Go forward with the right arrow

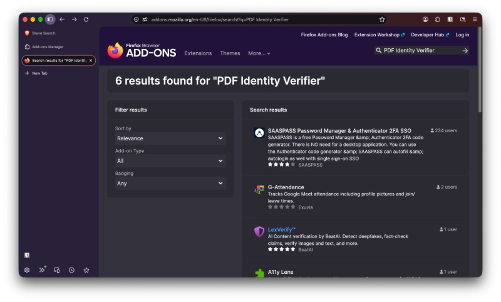pos(74,19)
